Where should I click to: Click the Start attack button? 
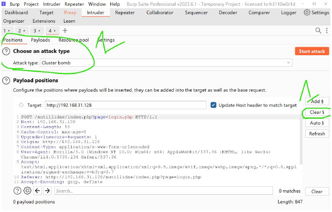312,51
